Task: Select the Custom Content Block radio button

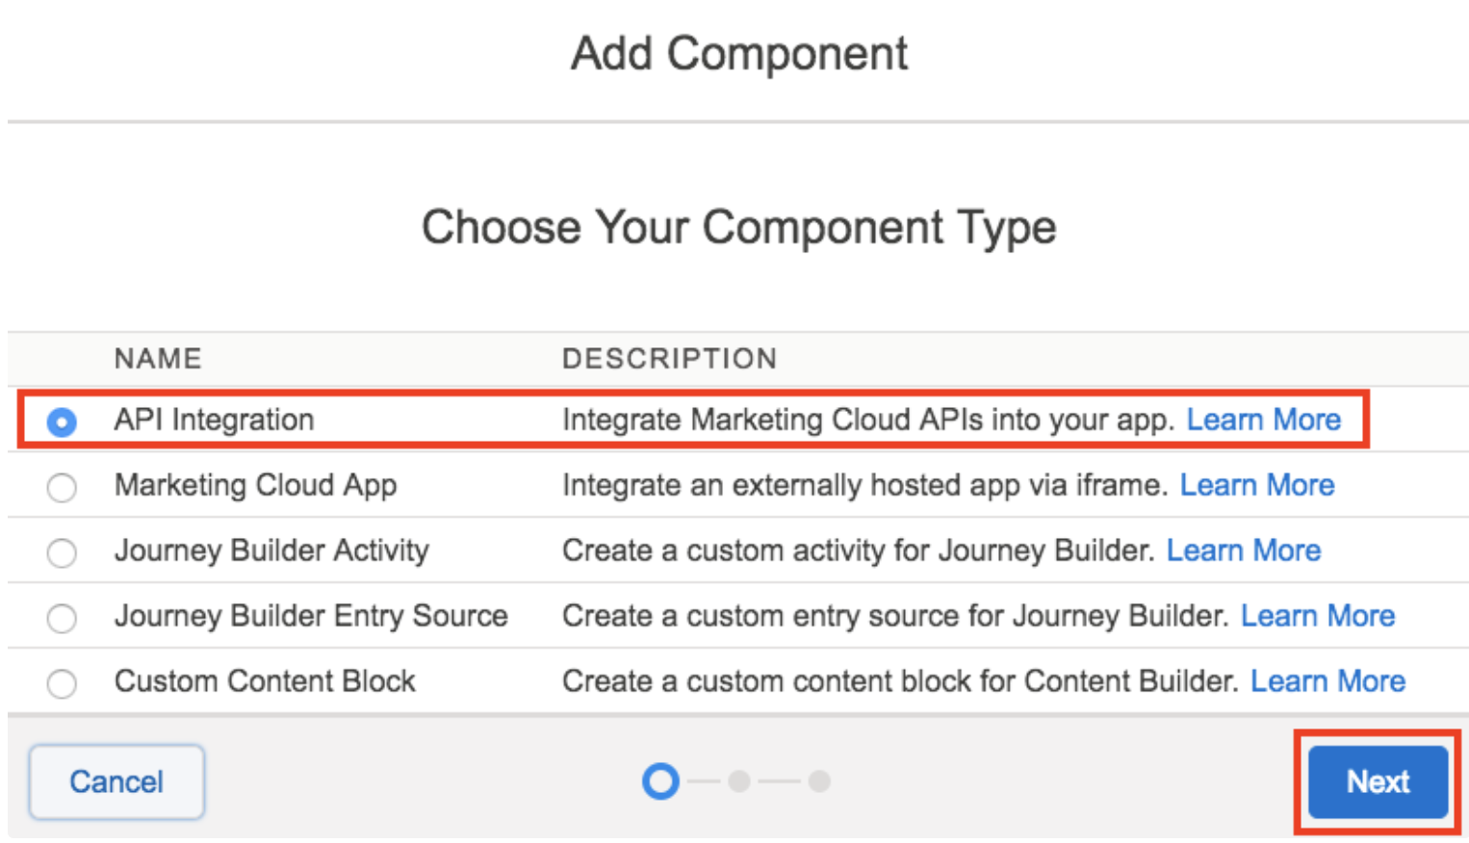Action: click(x=62, y=683)
